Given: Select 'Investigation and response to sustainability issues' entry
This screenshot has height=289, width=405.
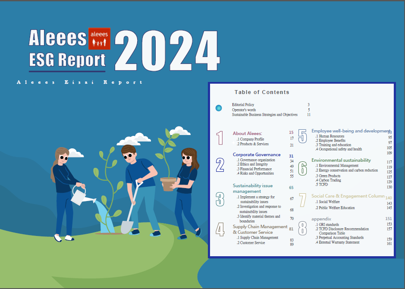Looking at the screenshot, I should tap(259, 209).
